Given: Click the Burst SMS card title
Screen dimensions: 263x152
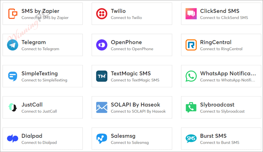Looking at the screenshot, I should 213,136.
